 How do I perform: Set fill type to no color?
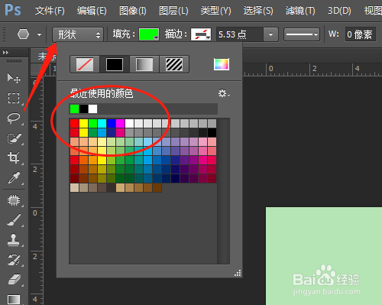(x=85, y=64)
